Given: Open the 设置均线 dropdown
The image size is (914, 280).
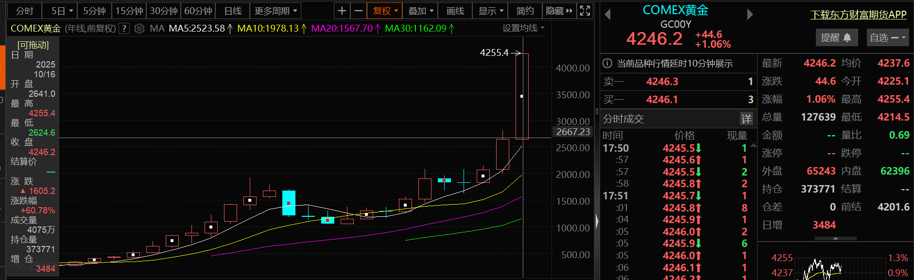Looking at the screenshot, I should click(523, 28).
